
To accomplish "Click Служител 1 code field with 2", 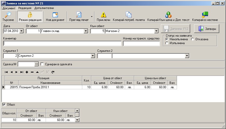I will tap(10, 56).
